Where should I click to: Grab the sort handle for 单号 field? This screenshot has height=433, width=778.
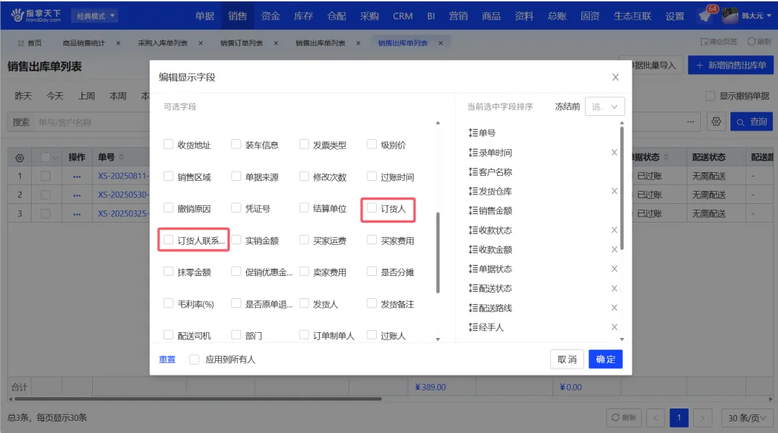coord(473,133)
